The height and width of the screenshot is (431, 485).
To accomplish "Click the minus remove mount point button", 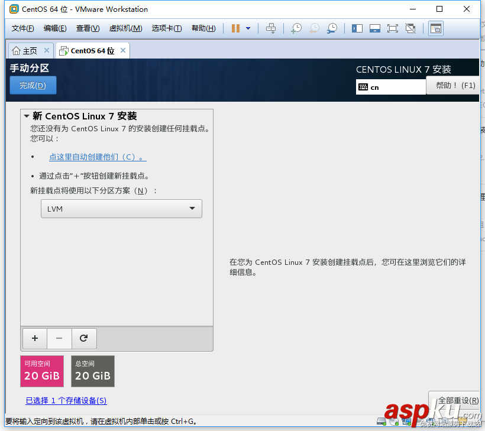I will (59, 338).
